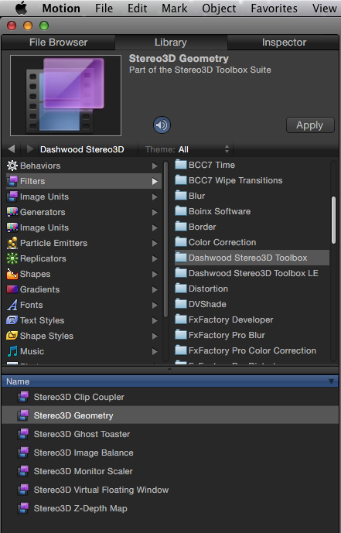Screen dimensions: 341x533
Task: Click the pane divider resize handle
Action: (170, 369)
